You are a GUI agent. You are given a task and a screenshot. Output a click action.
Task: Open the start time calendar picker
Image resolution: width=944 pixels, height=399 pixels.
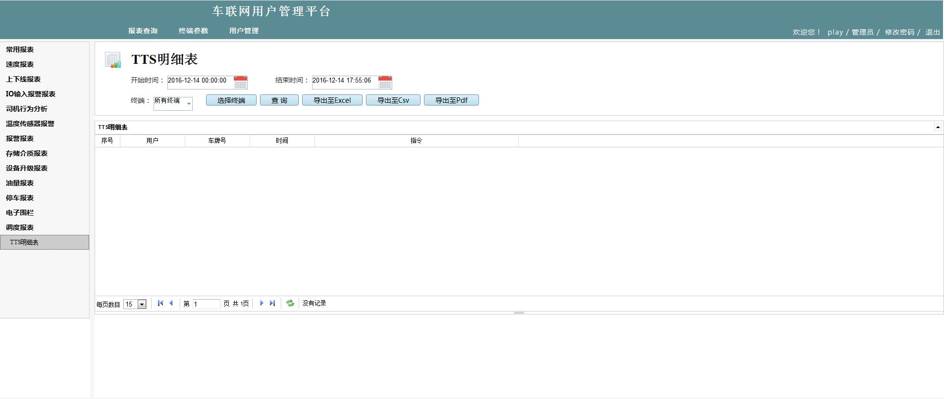click(241, 82)
